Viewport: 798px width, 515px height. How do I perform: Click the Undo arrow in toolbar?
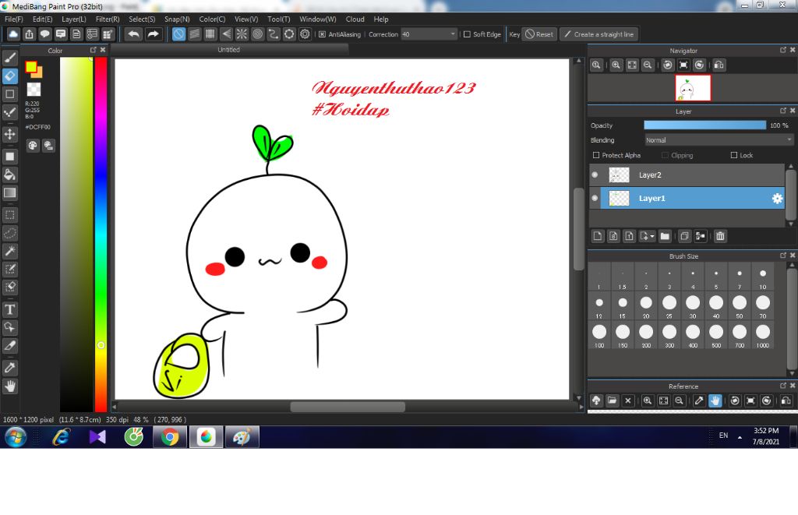click(134, 34)
